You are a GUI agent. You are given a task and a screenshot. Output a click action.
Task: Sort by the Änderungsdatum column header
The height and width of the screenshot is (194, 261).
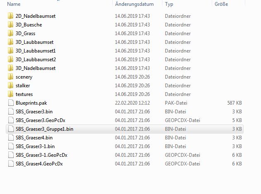coord(134,4)
